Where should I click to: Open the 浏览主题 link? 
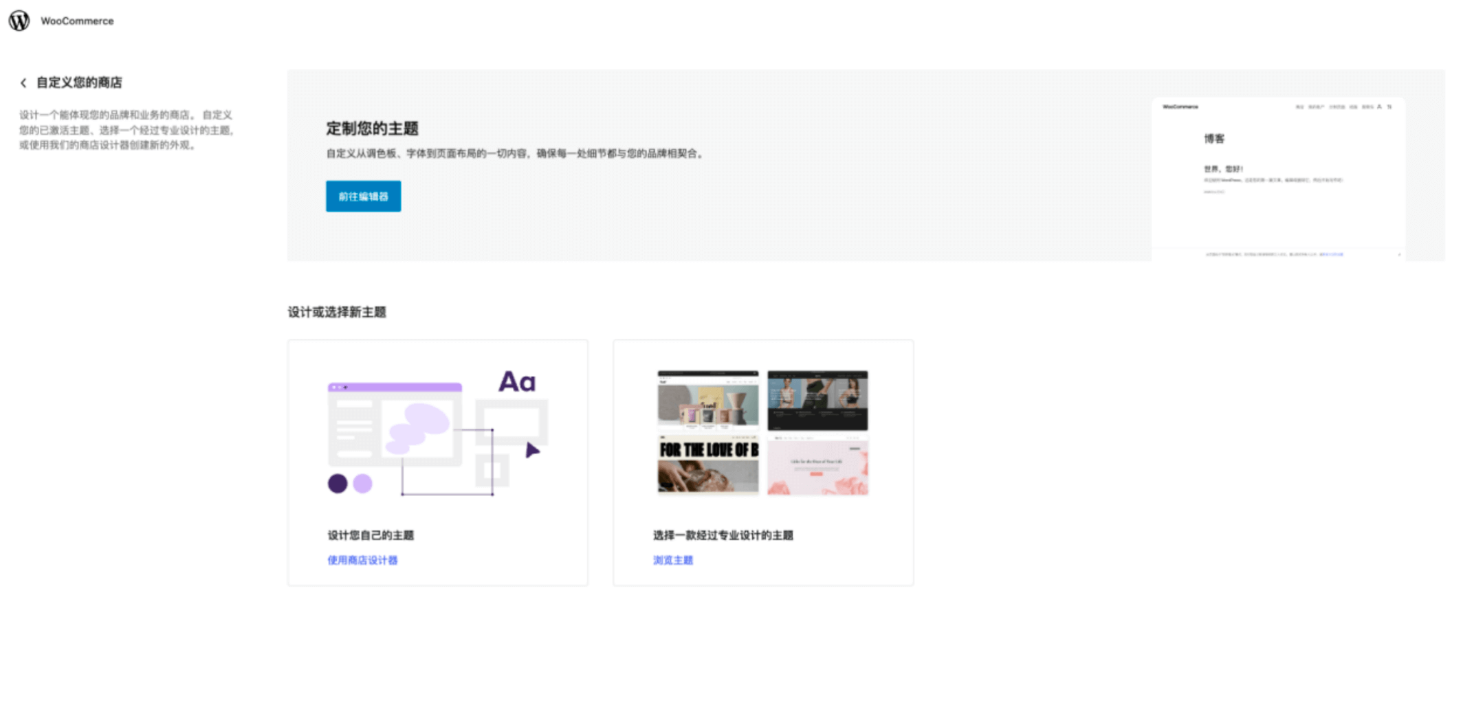coord(672,560)
